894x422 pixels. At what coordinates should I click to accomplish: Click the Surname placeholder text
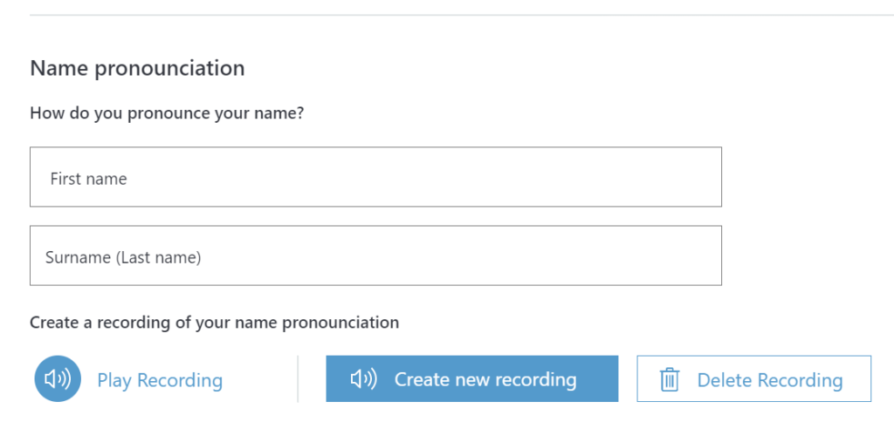[123, 258]
